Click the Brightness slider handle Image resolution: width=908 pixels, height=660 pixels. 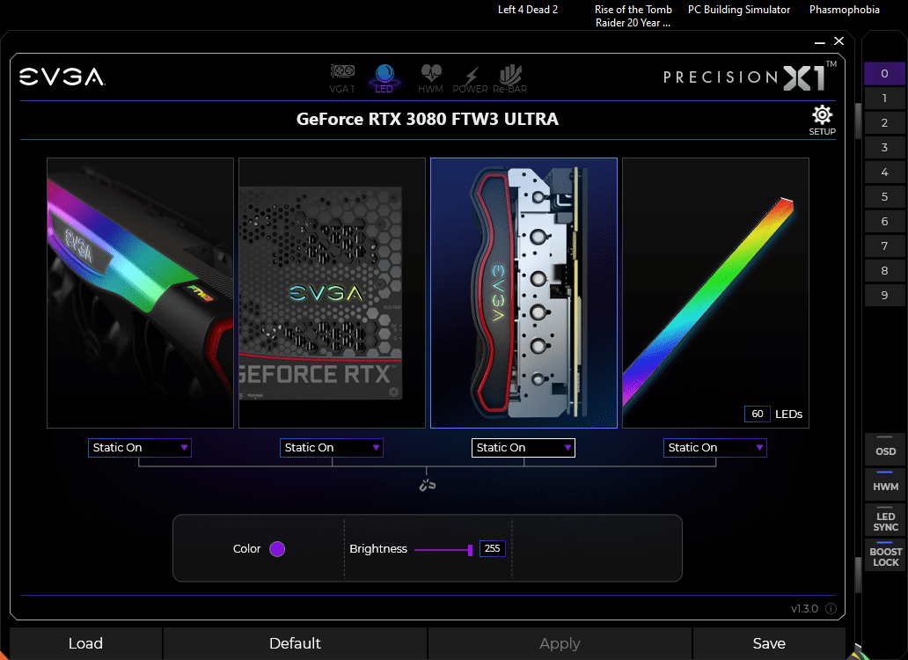pos(470,549)
